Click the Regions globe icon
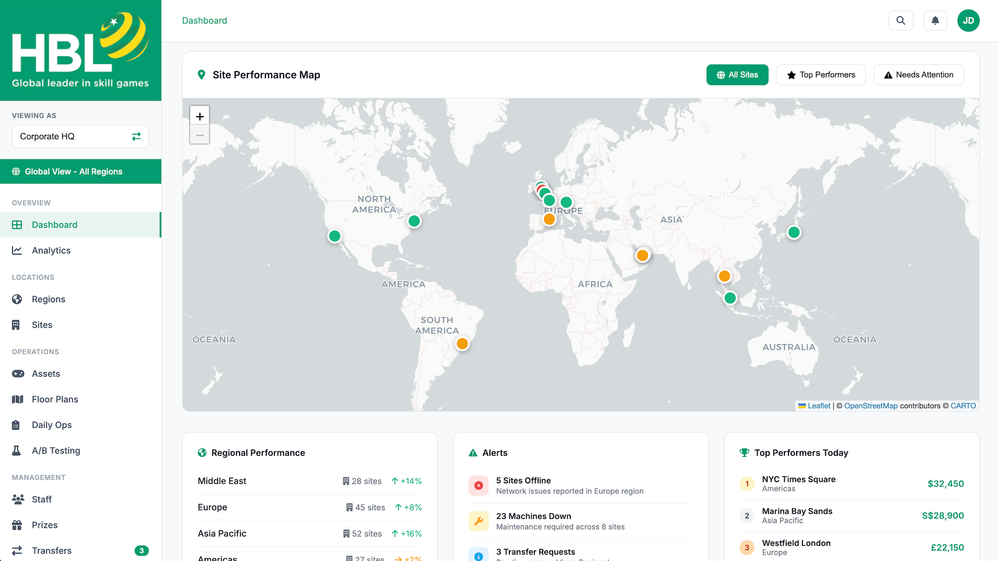This screenshot has height=561, width=998. (x=17, y=299)
